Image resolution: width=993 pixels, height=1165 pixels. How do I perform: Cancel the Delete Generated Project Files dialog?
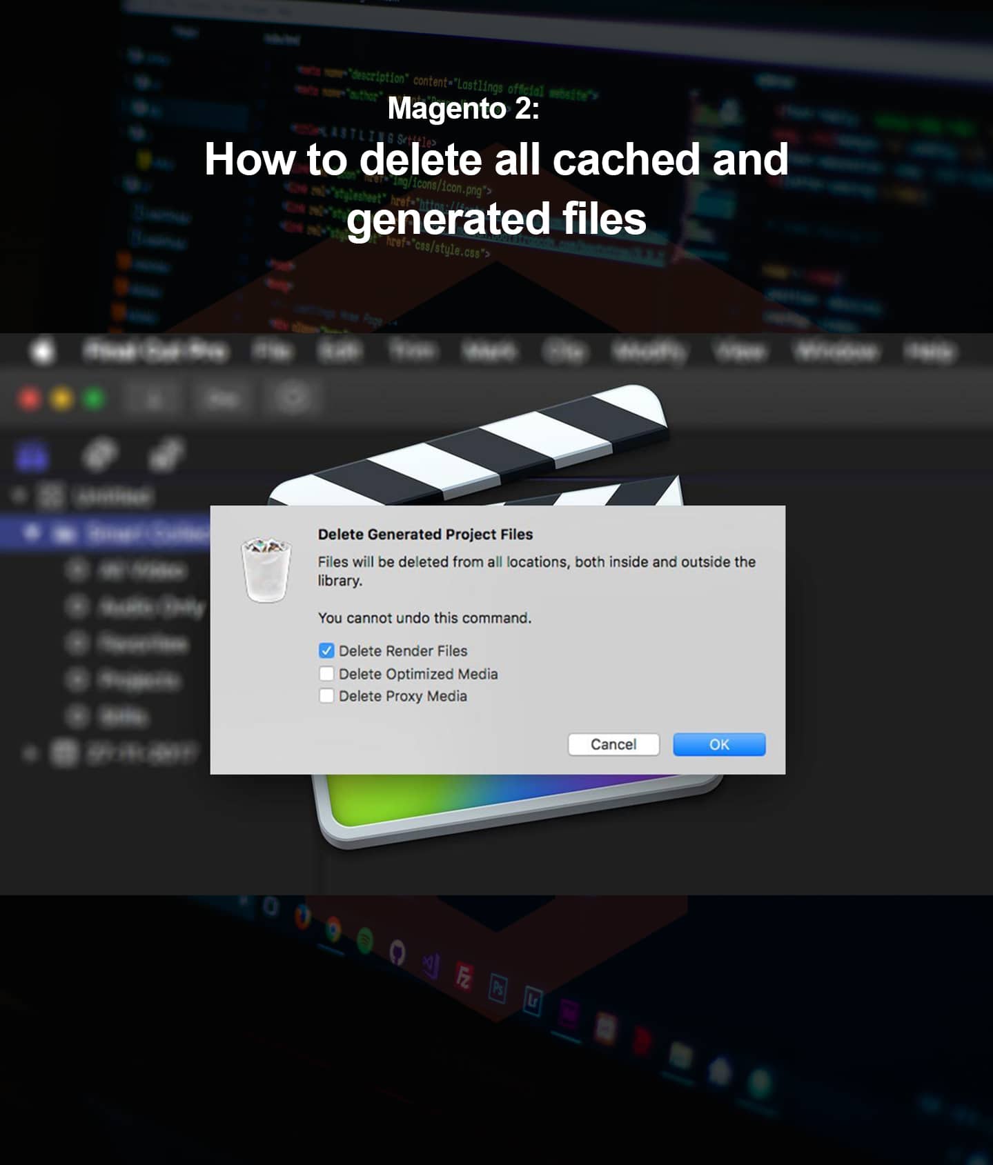click(x=613, y=744)
